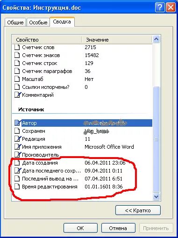Click the page icon beside Последний вывод на …
This screenshot has height=238, width=178.
pos(17,179)
